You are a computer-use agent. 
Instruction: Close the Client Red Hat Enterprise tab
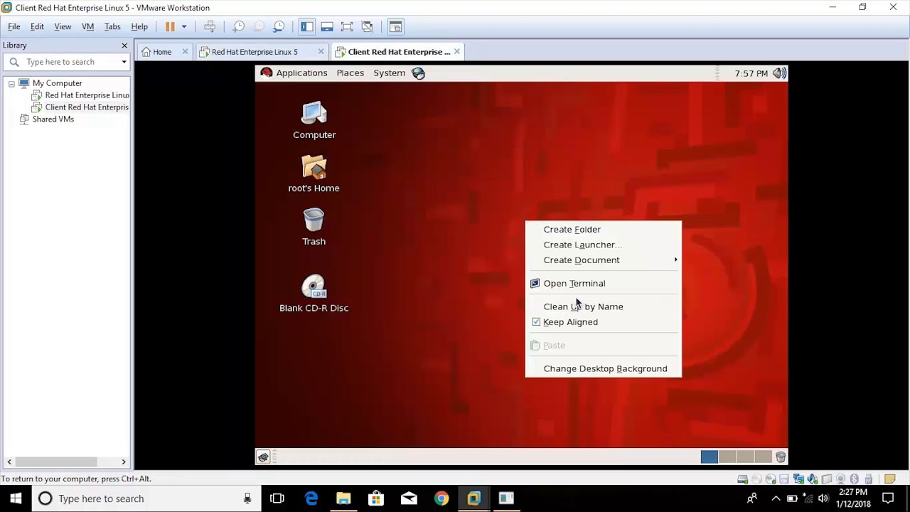click(x=456, y=52)
